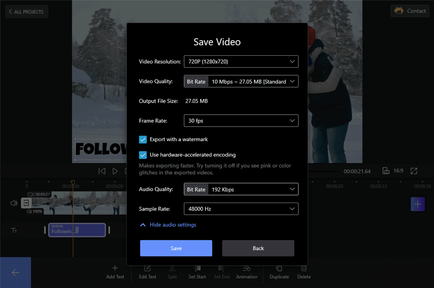Open the Contact button
The height and width of the screenshot is (288, 434).
(x=410, y=11)
